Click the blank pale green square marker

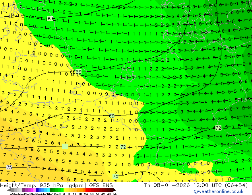coord(65,146)
